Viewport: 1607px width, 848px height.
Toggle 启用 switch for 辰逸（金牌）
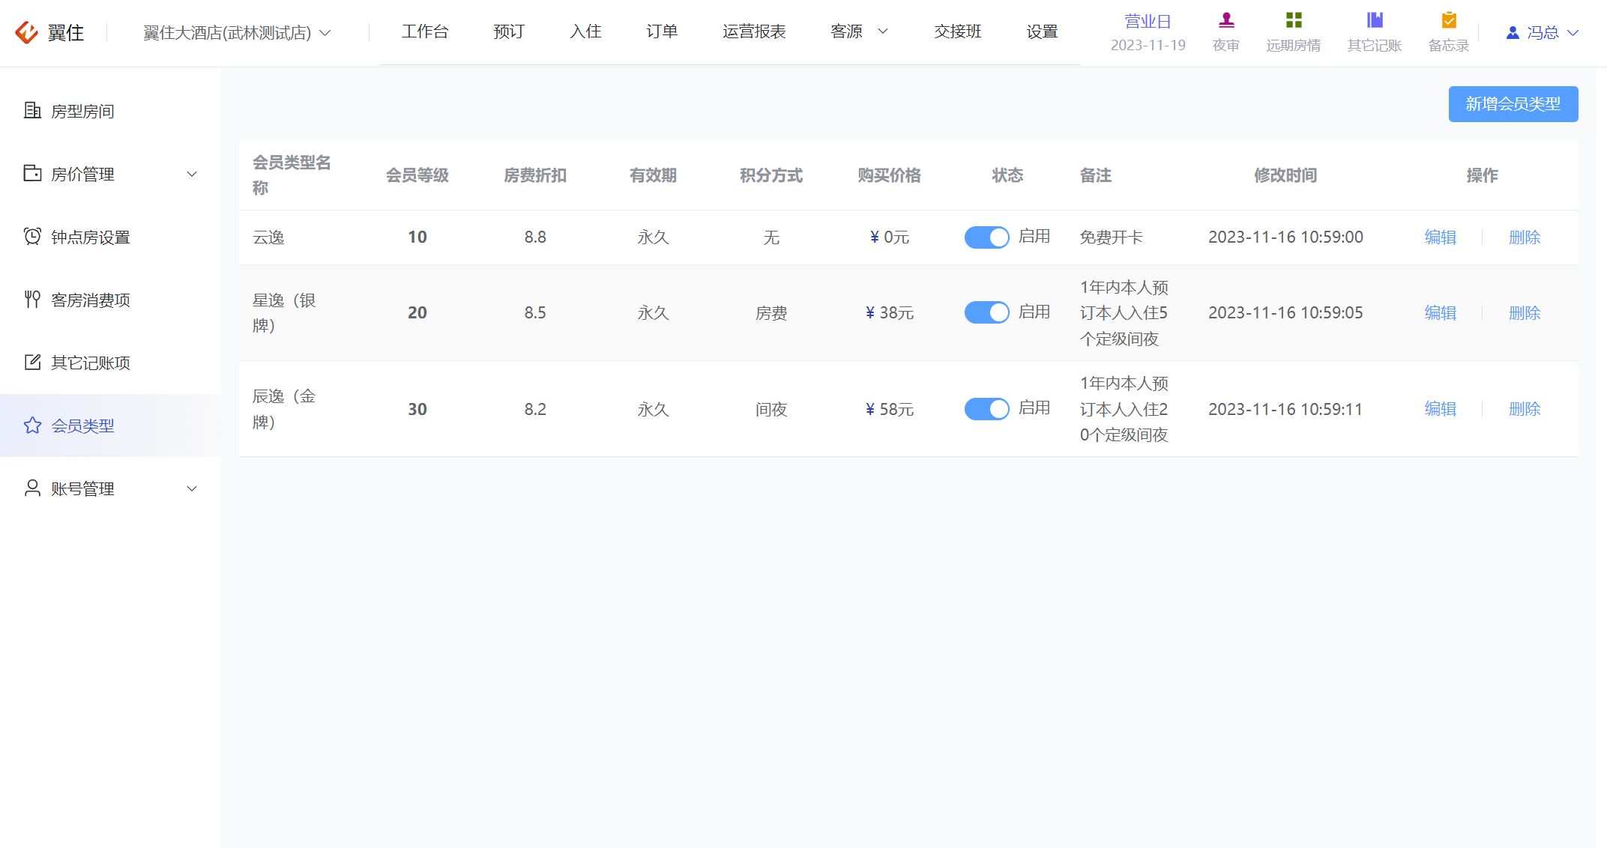click(x=986, y=409)
